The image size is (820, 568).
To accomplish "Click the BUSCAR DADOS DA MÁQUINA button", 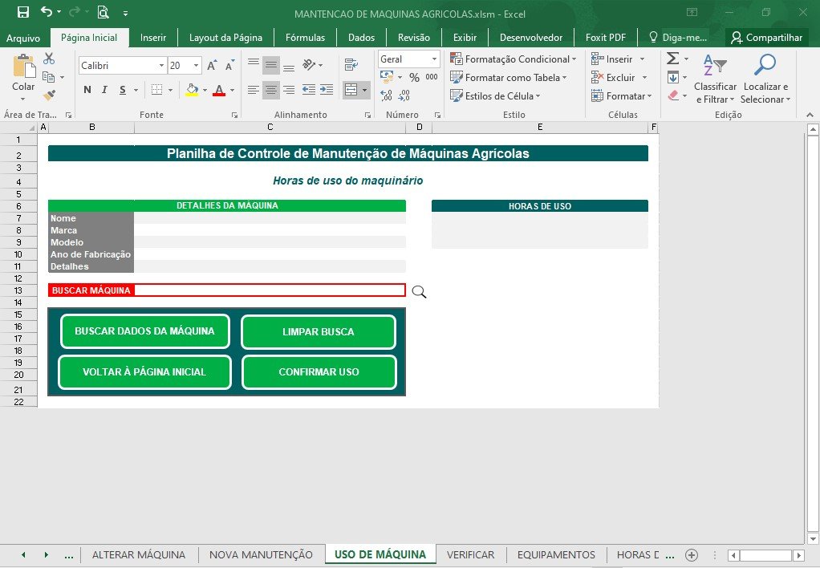I will pyautogui.click(x=145, y=331).
